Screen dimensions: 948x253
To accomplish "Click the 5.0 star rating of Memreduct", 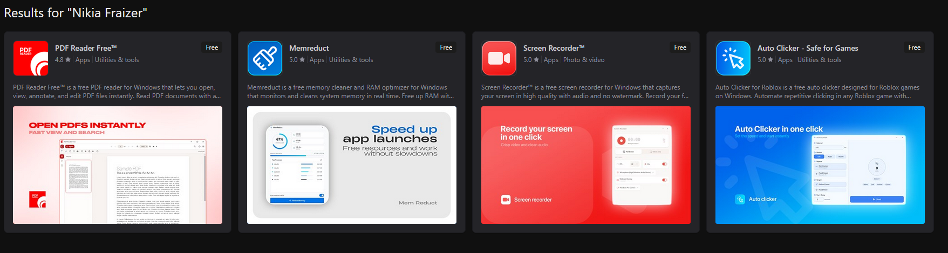I will [297, 60].
